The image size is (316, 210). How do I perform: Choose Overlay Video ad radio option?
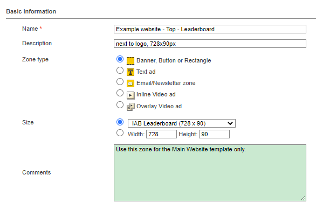[120, 105]
